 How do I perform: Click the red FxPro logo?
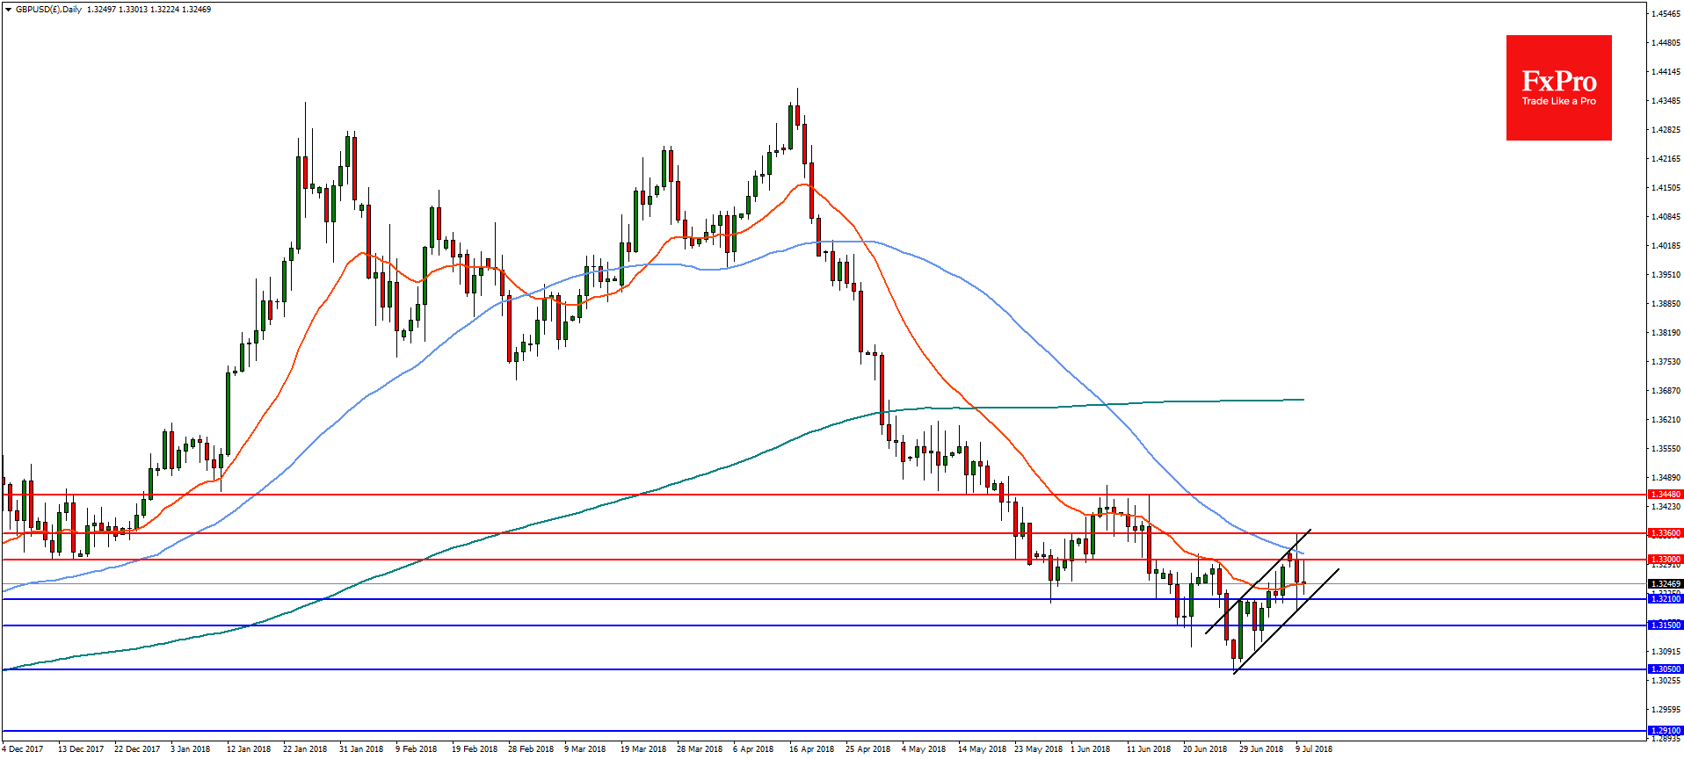[x=1558, y=88]
